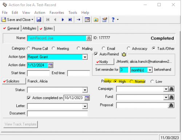Click View Track Template button
This screenshot has height=140, width=182.
click(x=21, y=124)
